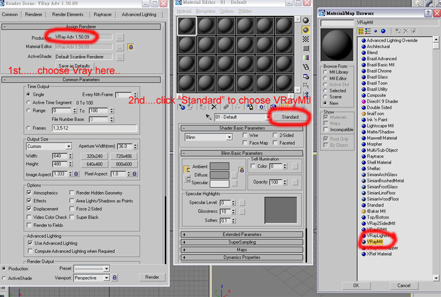Toggle the Backlight icon in Material Editor
The height and width of the screenshot is (297, 441).
(x=306, y=30)
